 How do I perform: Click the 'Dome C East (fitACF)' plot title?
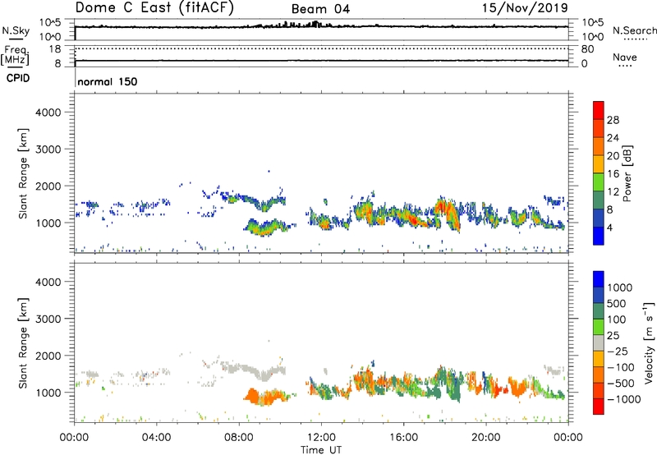point(154,7)
